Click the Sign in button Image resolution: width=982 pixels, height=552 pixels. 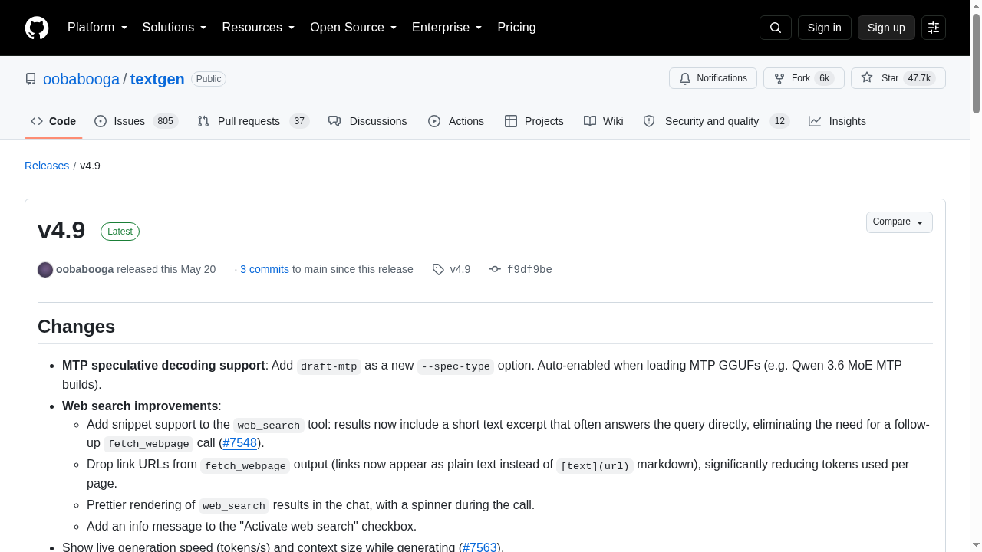[x=825, y=28]
